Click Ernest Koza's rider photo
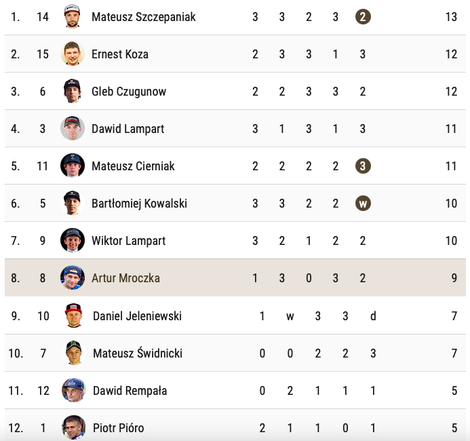 coord(73,54)
